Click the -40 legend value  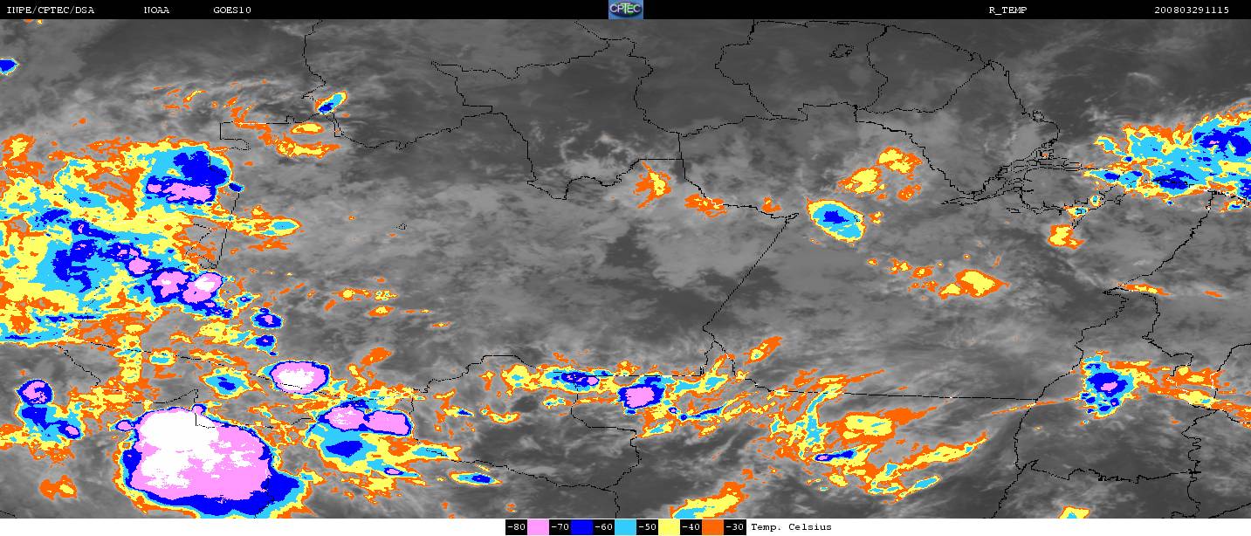tap(691, 527)
